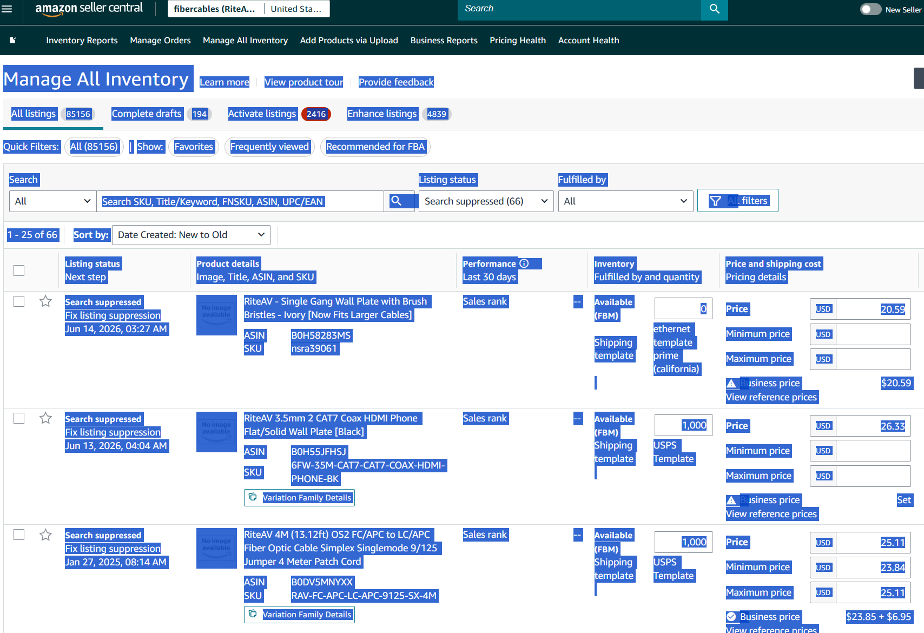Viewport: 924px width, 633px height.
Task: Click ethernet template prime (california) link
Action: coord(676,349)
